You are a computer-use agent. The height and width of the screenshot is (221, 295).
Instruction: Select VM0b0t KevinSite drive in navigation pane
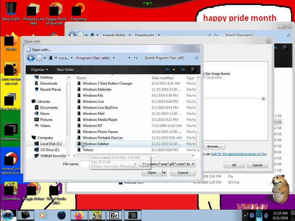(53, 156)
